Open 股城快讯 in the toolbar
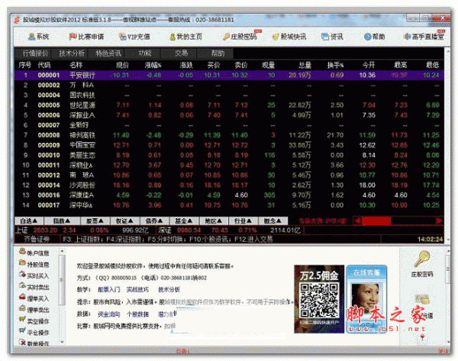Image resolution: width=458 pixels, height=361 pixels. coord(289,37)
